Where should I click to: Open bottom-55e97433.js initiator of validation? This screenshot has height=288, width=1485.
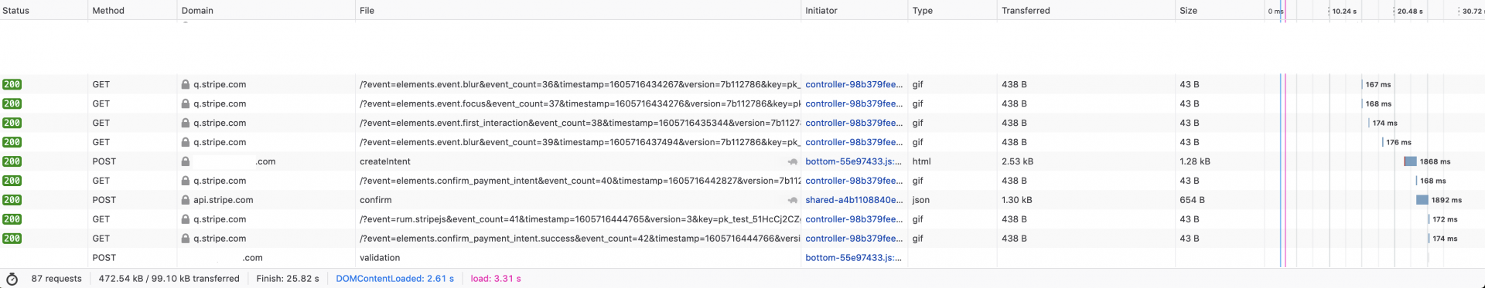(x=854, y=258)
